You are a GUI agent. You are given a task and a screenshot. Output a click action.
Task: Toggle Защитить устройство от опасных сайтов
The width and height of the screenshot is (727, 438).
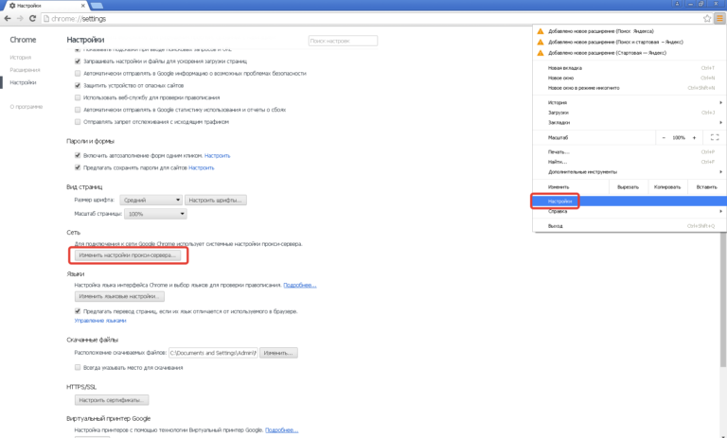point(78,85)
